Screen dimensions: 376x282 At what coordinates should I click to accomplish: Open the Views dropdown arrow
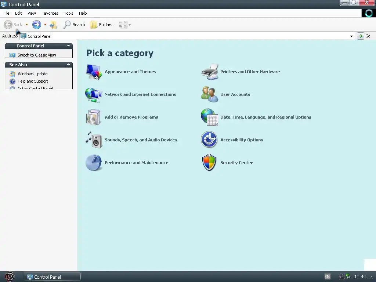pos(130,25)
